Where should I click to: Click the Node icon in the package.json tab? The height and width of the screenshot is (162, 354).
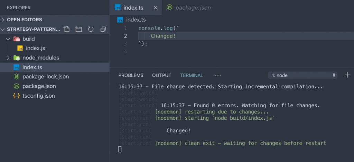point(169,8)
